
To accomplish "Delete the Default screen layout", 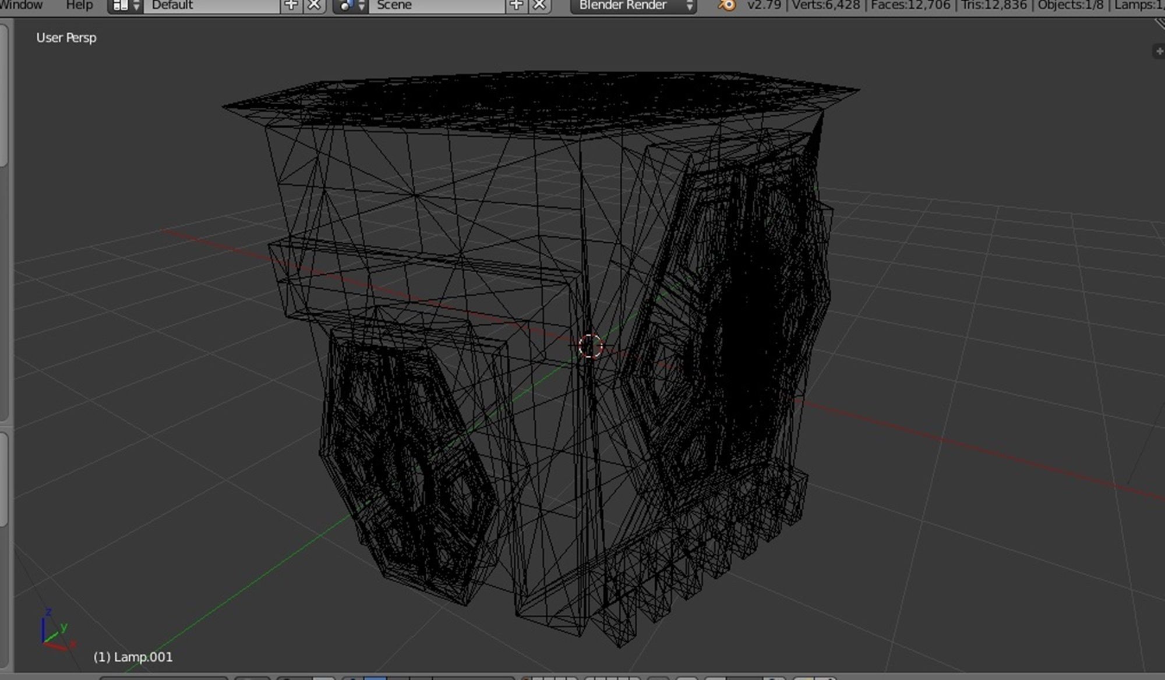I will pos(315,5).
